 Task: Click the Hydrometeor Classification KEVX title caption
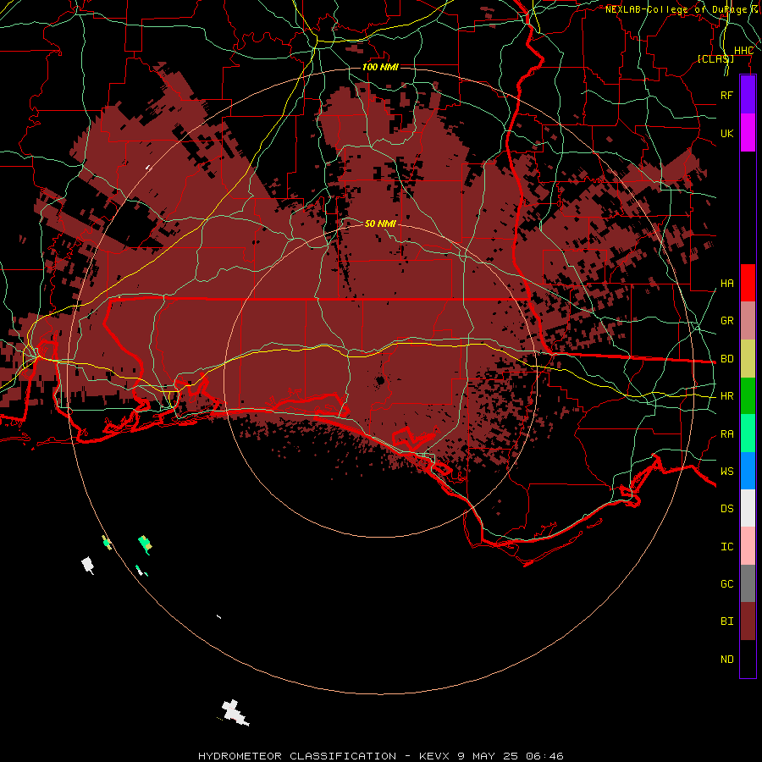(x=380, y=756)
